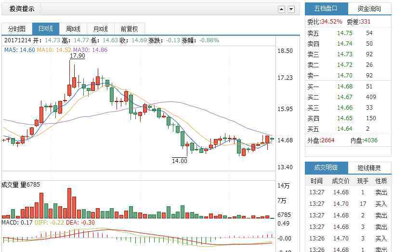The height and width of the screenshot is (252, 393).
Task: Click the 卖一 price 14.70
Action: coord(345,76)
